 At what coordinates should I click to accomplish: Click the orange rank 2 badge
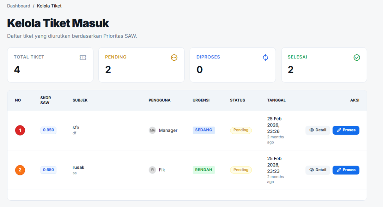(20, 170)
